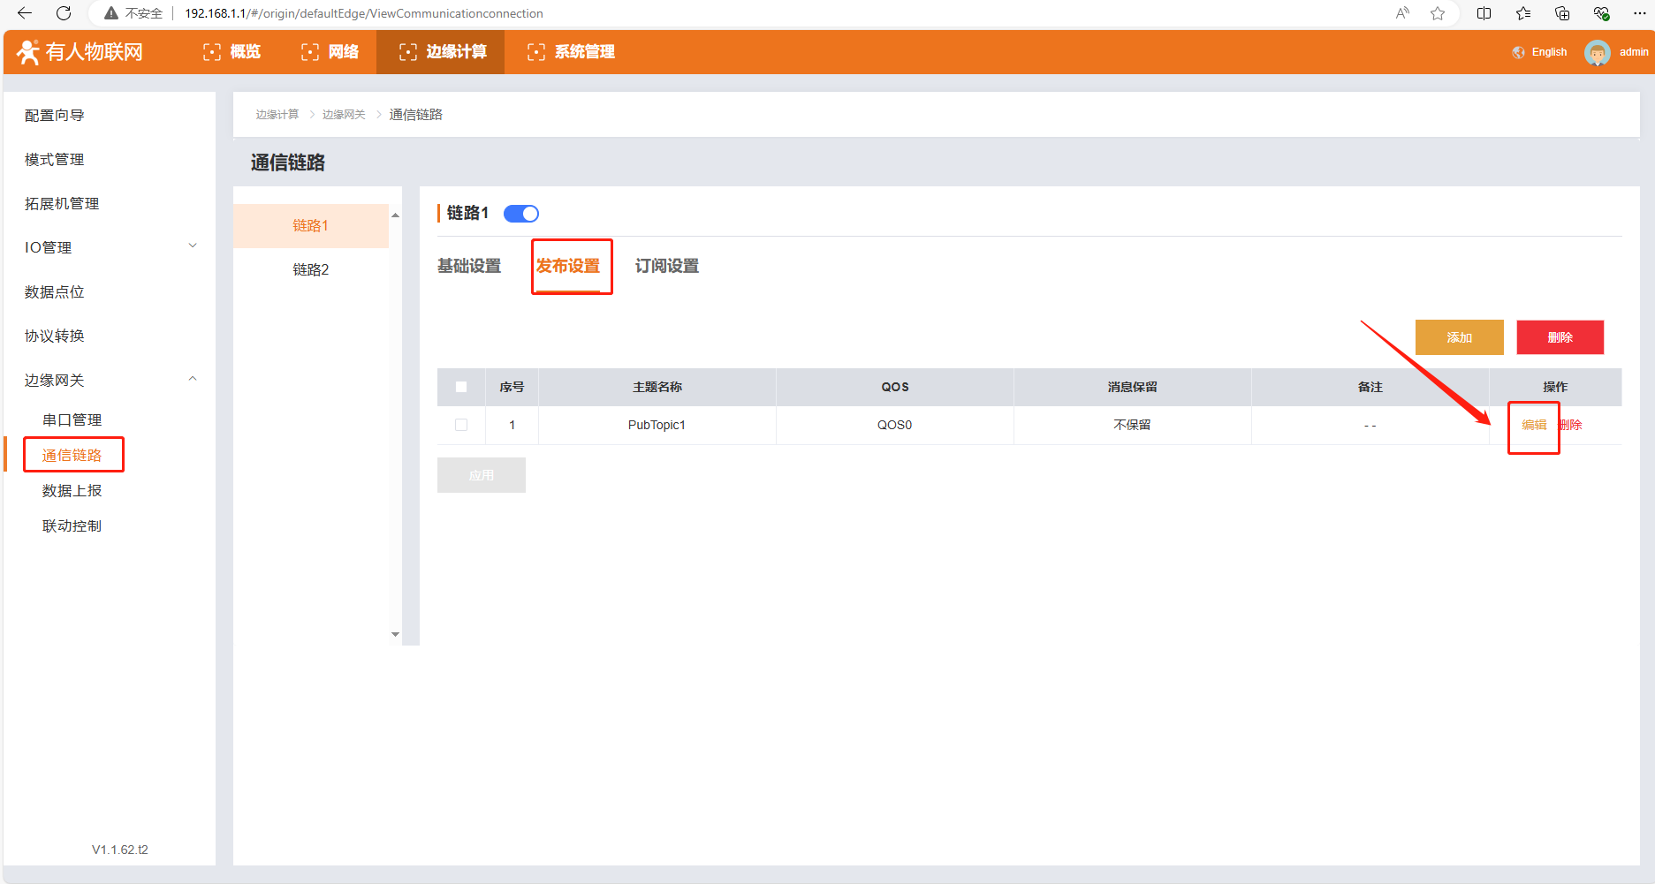Viewport: 1655px width, 884px height.
Task: Click the yellow 添加 button
Action: 1459,337
